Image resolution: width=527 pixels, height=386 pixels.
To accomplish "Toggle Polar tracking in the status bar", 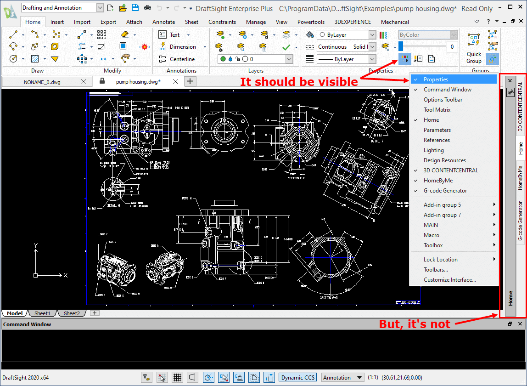I will [x=208, y=378].
